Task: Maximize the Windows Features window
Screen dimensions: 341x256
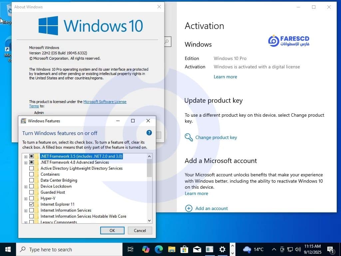Action: tap(133, 121)
